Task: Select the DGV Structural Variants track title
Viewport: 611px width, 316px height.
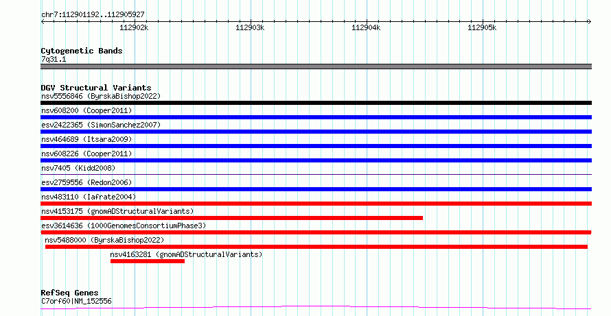Action: click(x=96, y=88)
